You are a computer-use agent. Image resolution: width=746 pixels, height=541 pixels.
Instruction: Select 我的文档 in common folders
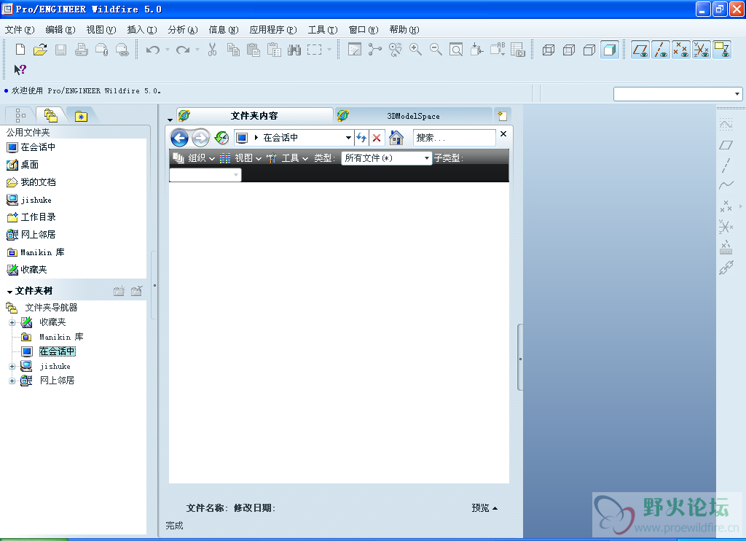click(31, 182)
